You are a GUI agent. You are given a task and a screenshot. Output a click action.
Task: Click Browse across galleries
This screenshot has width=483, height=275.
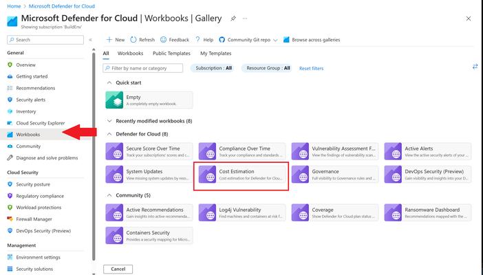312,40
